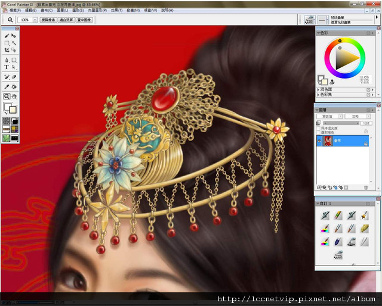This screenshot has height=306, width=382.
Task: Click the Clone Color stamp icon
Action: pos(332,82)
